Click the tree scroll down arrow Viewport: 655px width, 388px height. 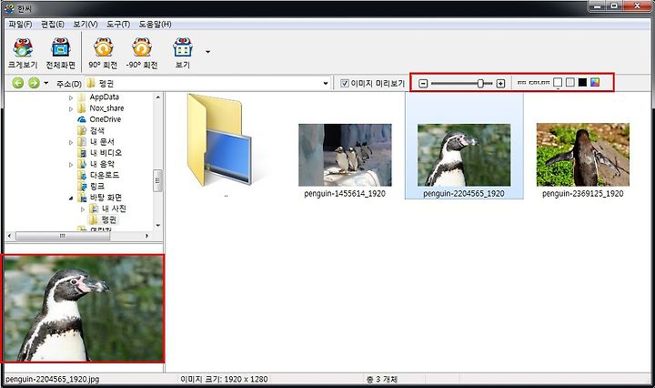158,225
